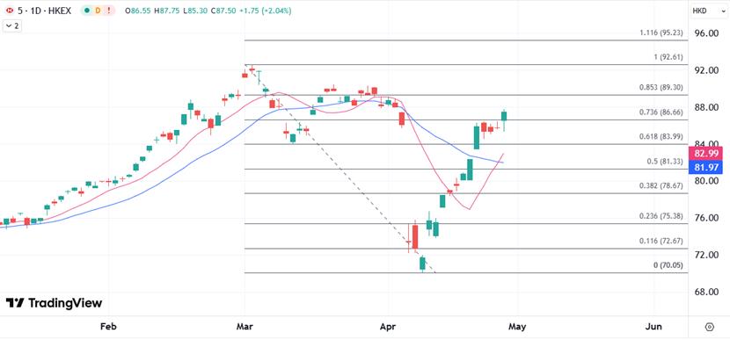This screenshot has height=340, width=730.
Task: Click the Fibonacci 1 (92.61) level label
Action: coord(668,57)
